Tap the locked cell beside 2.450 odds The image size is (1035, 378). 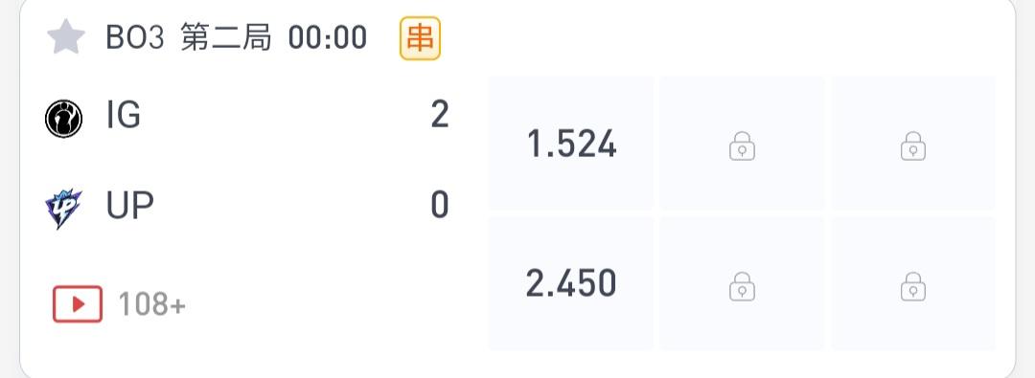742,283
